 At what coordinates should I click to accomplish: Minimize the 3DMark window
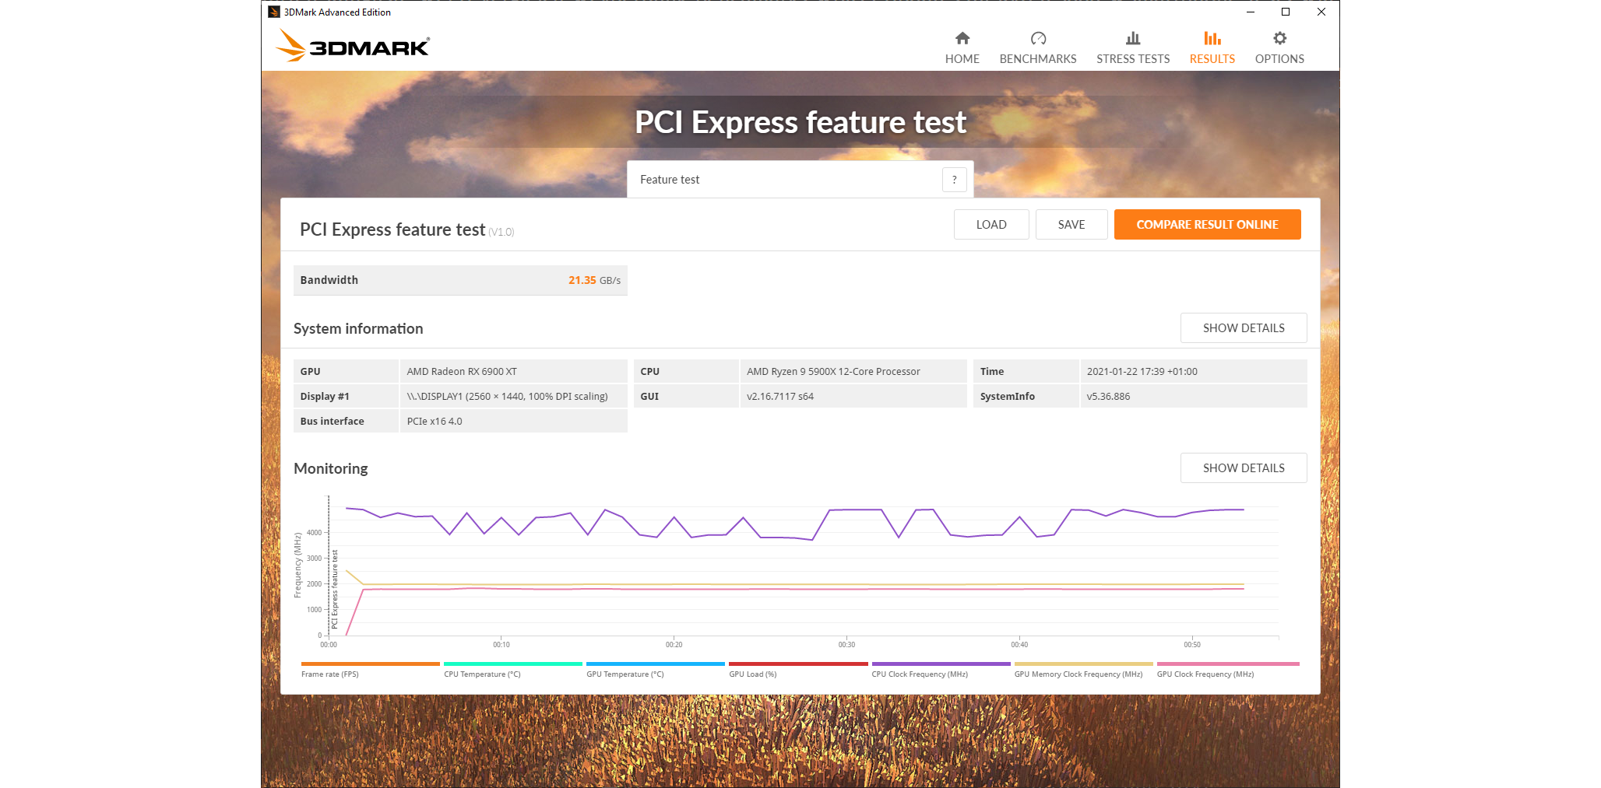click(x=1251, y=12)
